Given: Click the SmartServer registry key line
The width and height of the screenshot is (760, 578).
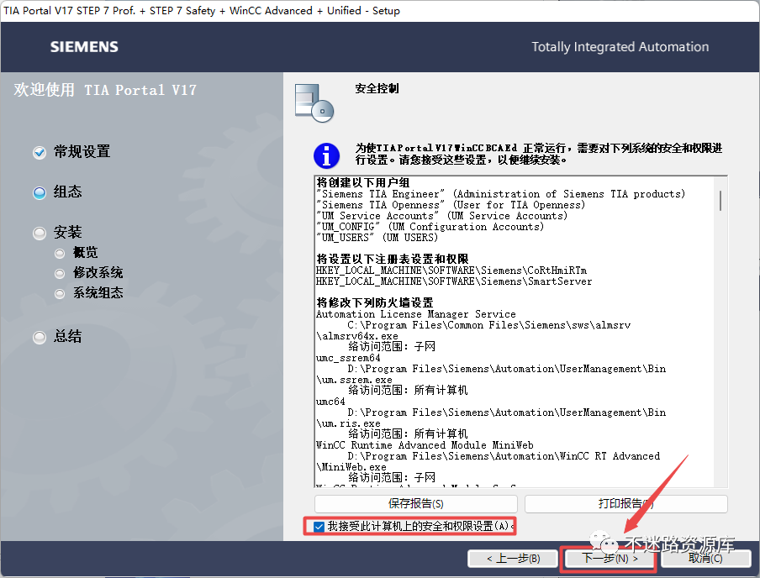Looking at the screenshot, I should click(x=454, y=281).
